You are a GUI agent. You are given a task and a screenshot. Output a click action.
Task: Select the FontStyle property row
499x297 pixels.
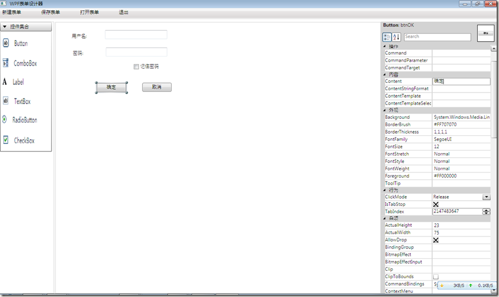437,161
